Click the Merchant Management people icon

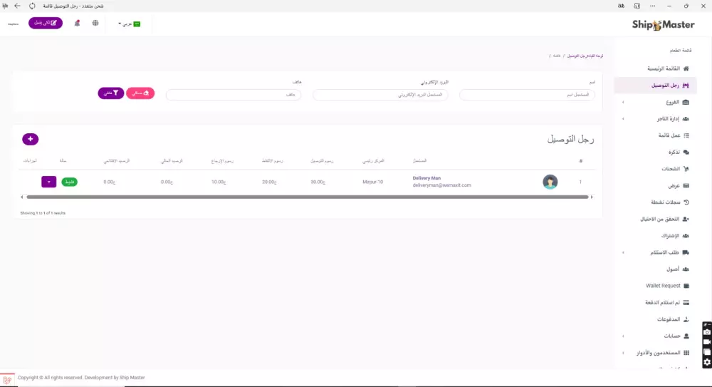pyautogui.click(x=686, y=119)
